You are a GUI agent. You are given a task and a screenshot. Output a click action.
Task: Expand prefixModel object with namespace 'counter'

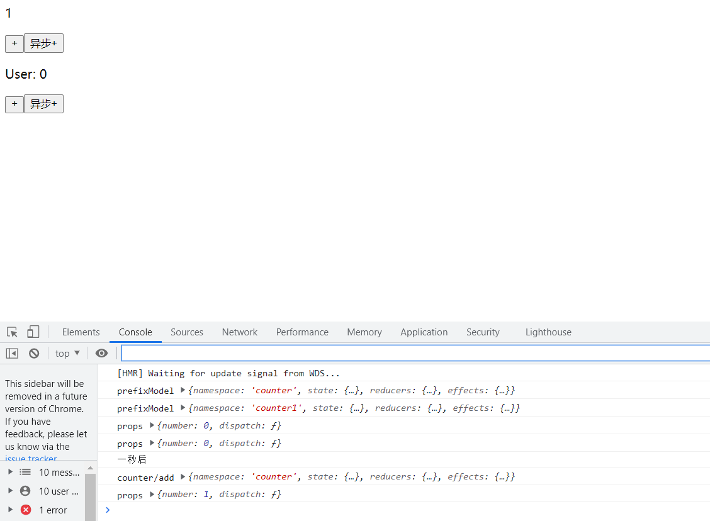[183, 389]
